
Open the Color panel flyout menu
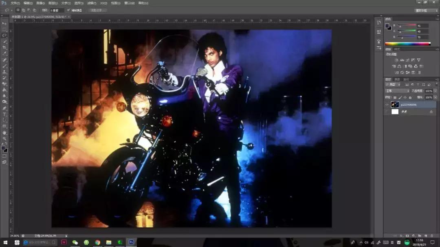coord(437,19)
